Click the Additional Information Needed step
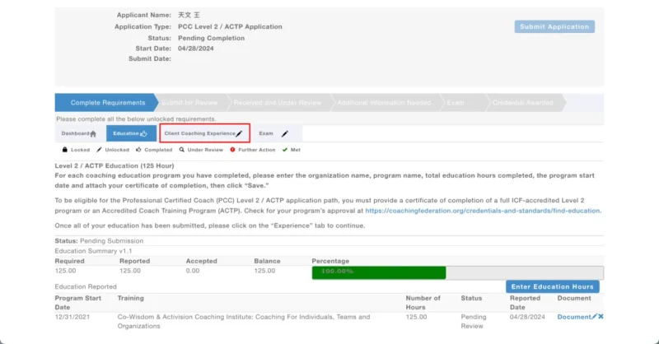The width and height of the screenshot is (659, 344). point(383,103)
